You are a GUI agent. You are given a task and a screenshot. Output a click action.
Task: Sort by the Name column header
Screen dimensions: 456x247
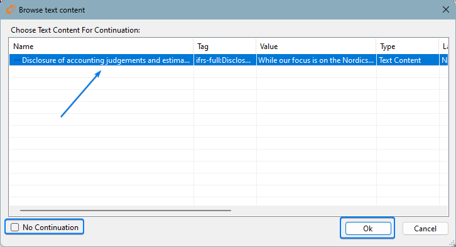(101, 47)
